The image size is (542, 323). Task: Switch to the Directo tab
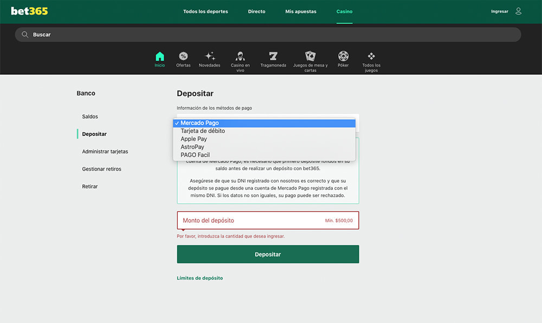coord(256,11)
